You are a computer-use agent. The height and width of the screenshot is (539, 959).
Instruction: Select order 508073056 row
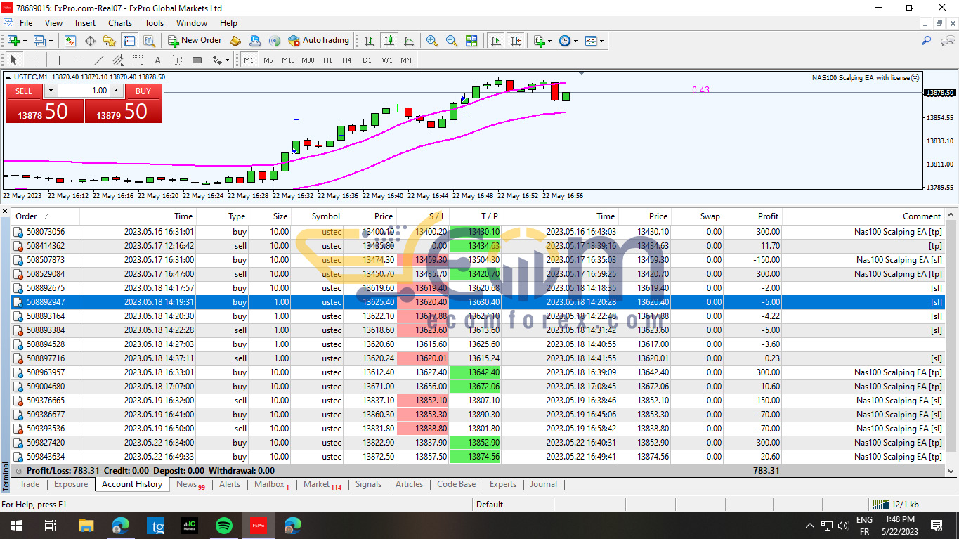[x=478, y=232]
